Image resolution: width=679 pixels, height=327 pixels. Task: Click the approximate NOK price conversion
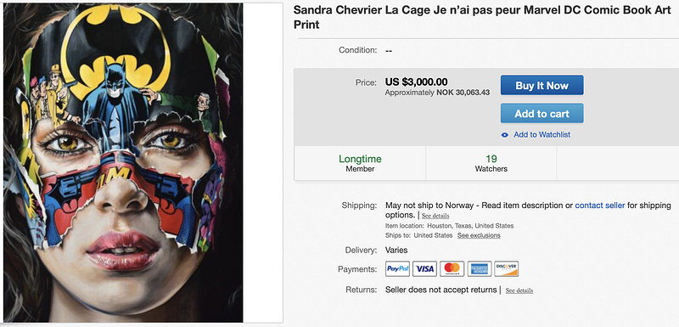tap(437, 93)
